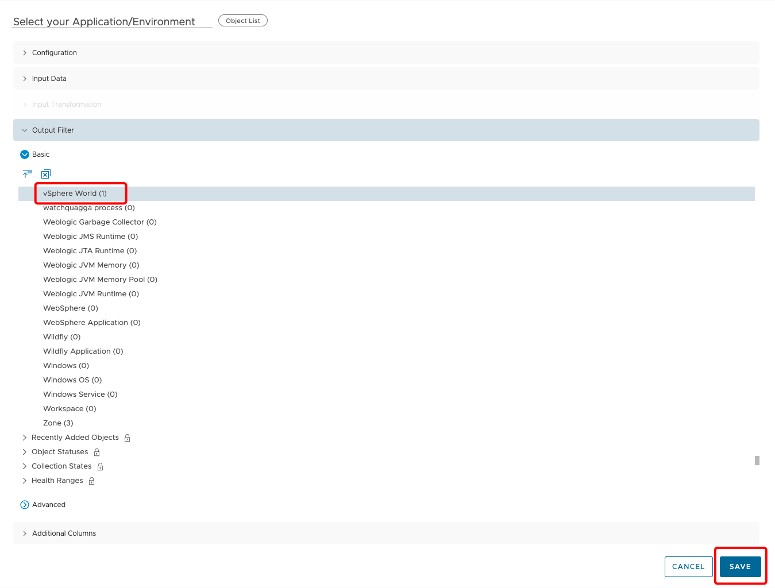The width and height of the screenshot is (775, 588).
Task: Click the lock icon next to Health Ranges
Action: click(91, 481)
